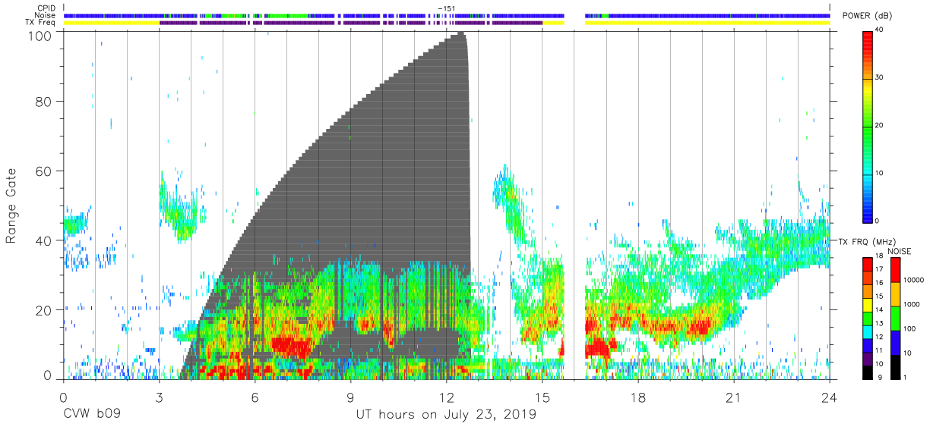Click Range Gate axis tick '80'
Viewport: 933px width, 430px height.
[x=45, y=101]
